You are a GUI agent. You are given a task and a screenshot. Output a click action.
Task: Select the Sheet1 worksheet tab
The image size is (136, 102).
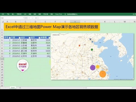point(13,88)
